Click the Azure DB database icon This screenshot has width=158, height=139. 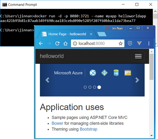pyautogui.click(x=116, y=73)
